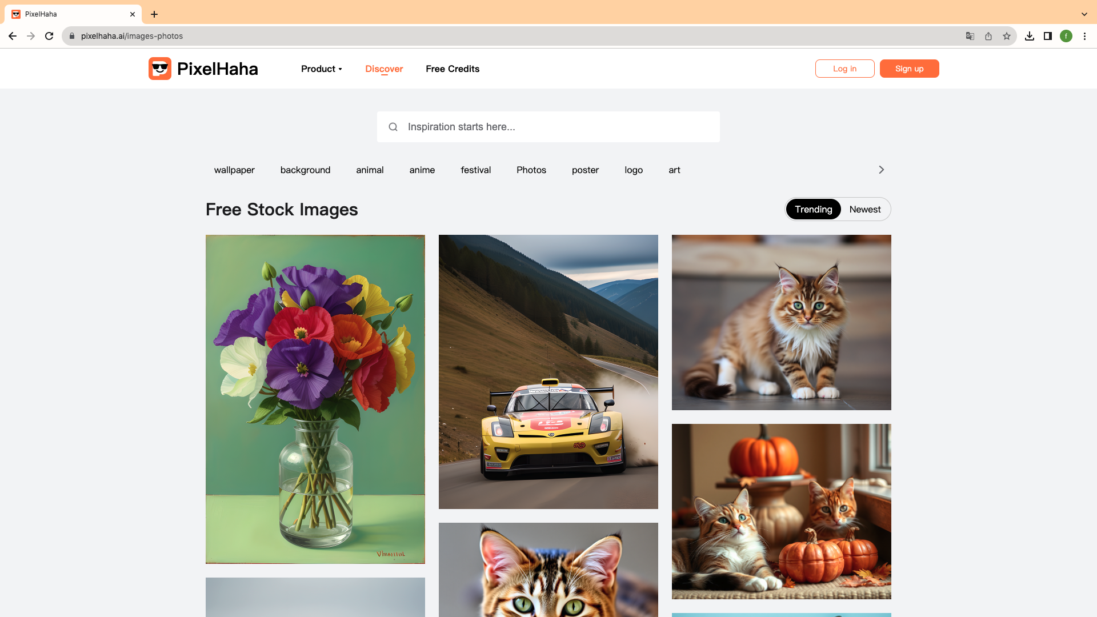Image resolution: width=1097 pixels, height=617 pixels.
Task: Toggle the browser side panel icon
Action: click(1048, 36)
